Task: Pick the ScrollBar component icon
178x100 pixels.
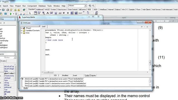Action: (80, 13)
